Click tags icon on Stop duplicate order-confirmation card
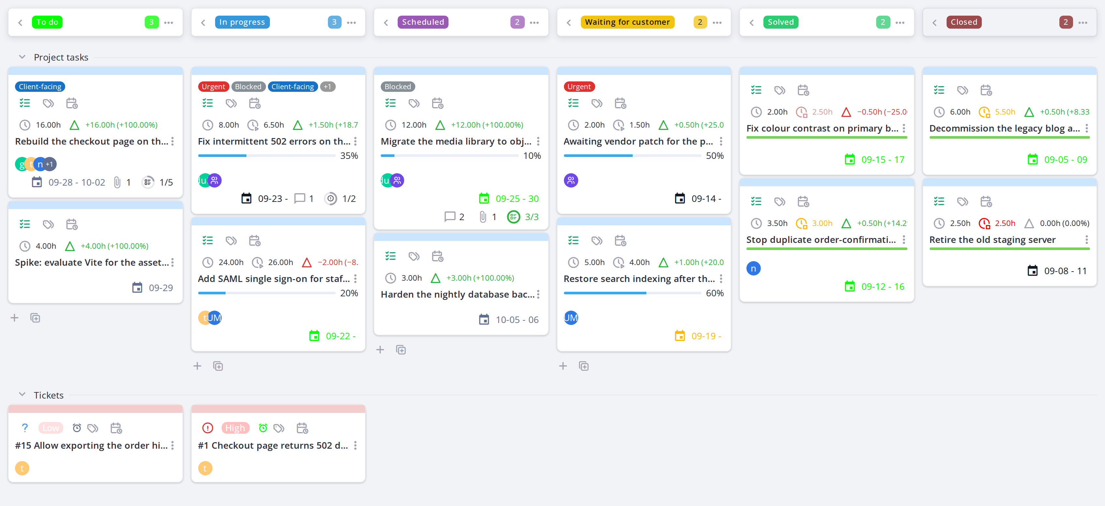This screenshot has height=506, width=1105. (x=779, y=201)
